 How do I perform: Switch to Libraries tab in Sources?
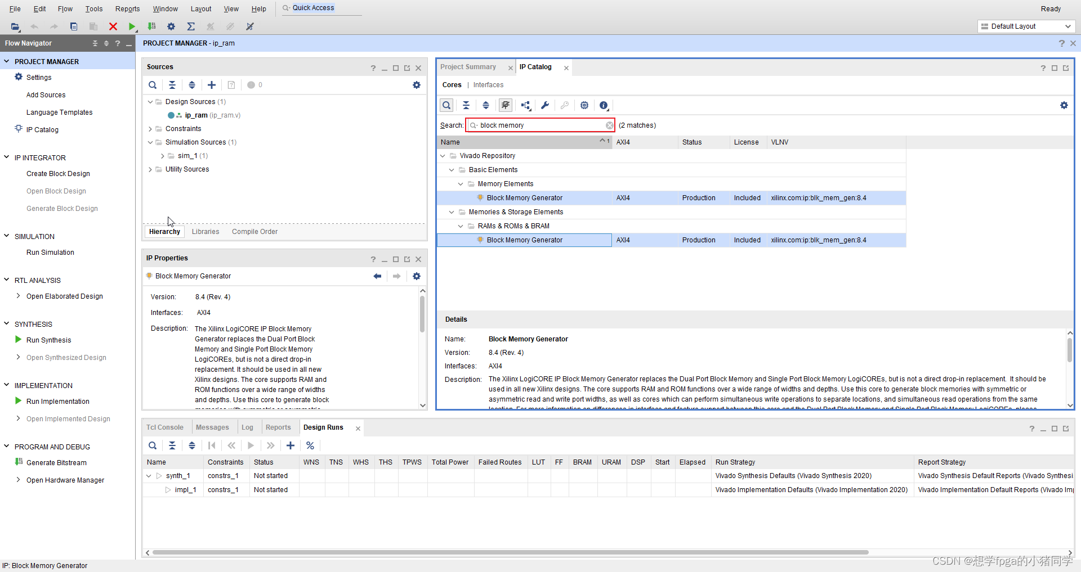206,232
